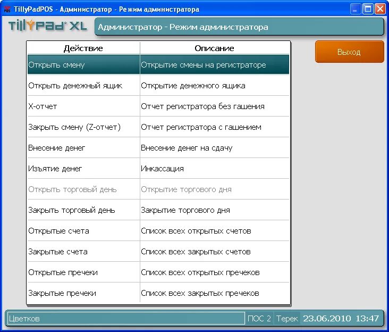This screenshot has width=389, height=332.
Task: Click the TillyPad XL logo
Action: 48,26
